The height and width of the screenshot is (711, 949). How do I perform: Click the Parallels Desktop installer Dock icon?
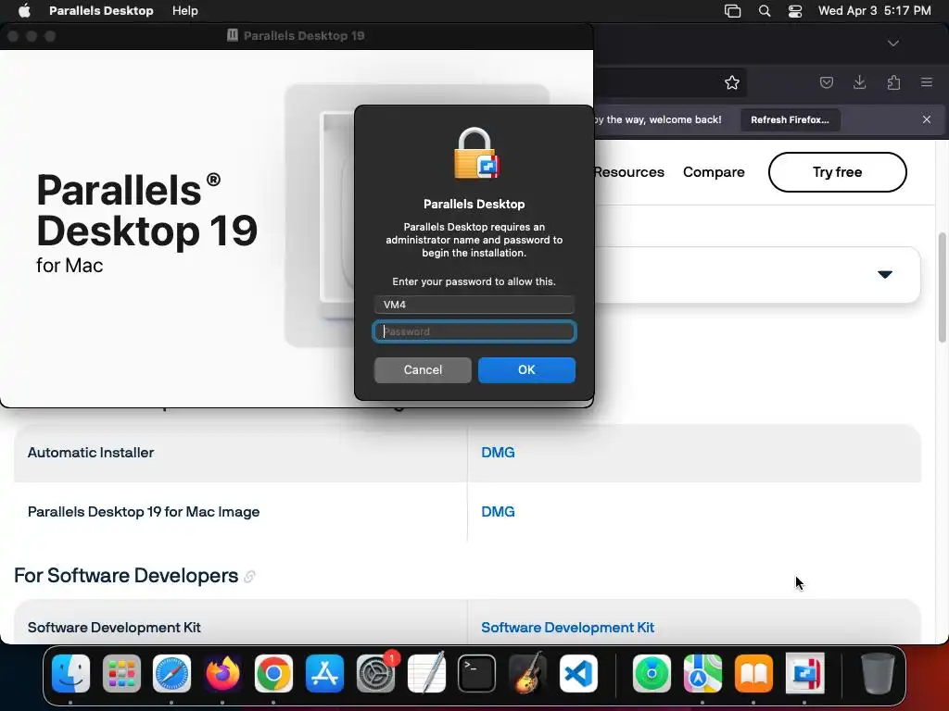tap(804, 673)
